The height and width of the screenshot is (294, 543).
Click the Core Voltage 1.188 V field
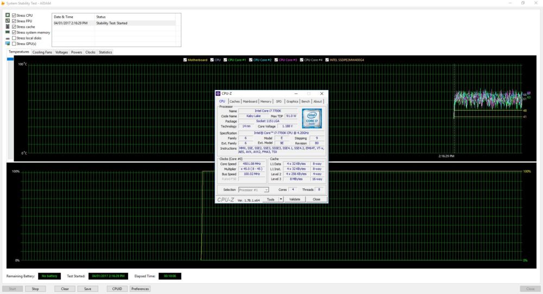point(288,126)
